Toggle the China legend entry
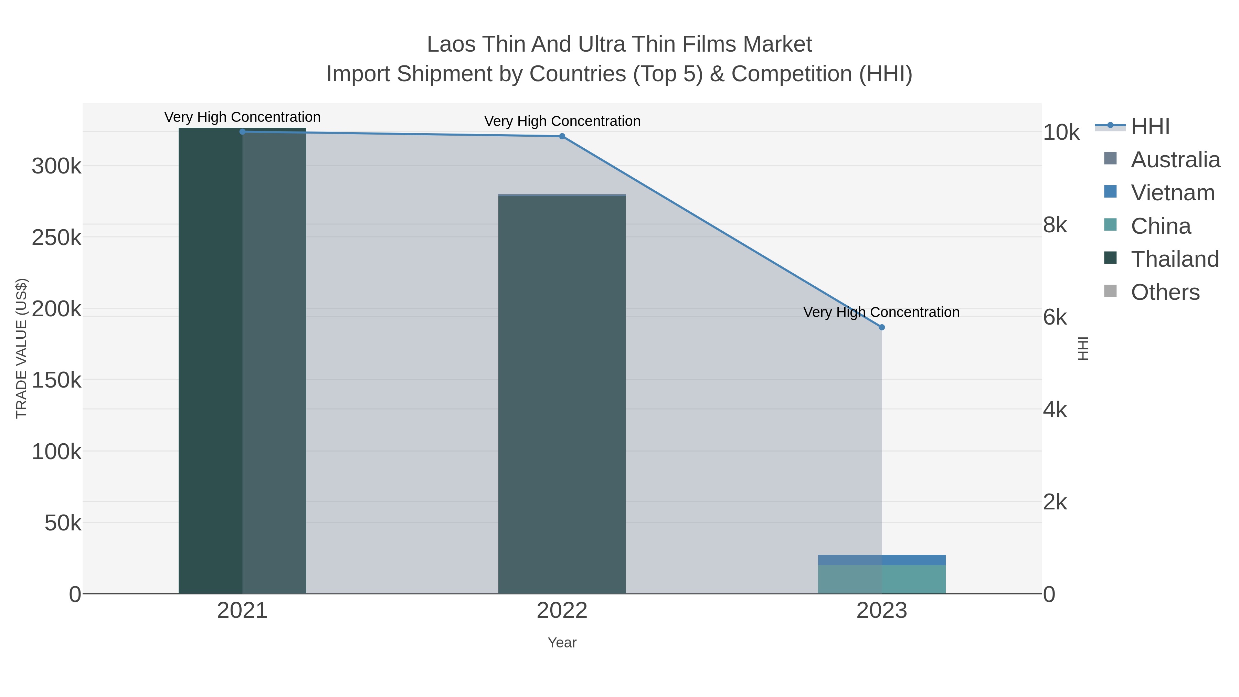 [1147, 226]
